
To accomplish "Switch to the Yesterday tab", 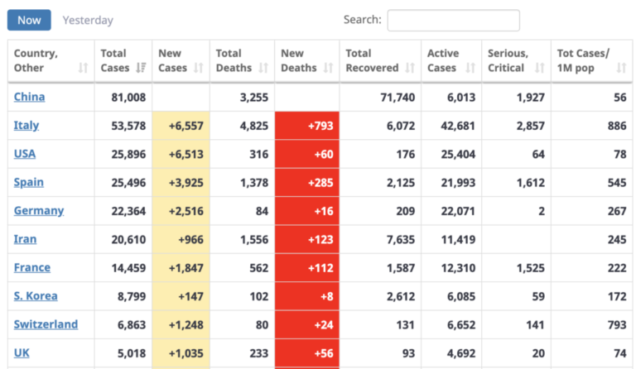I will (x=88, y=20).
